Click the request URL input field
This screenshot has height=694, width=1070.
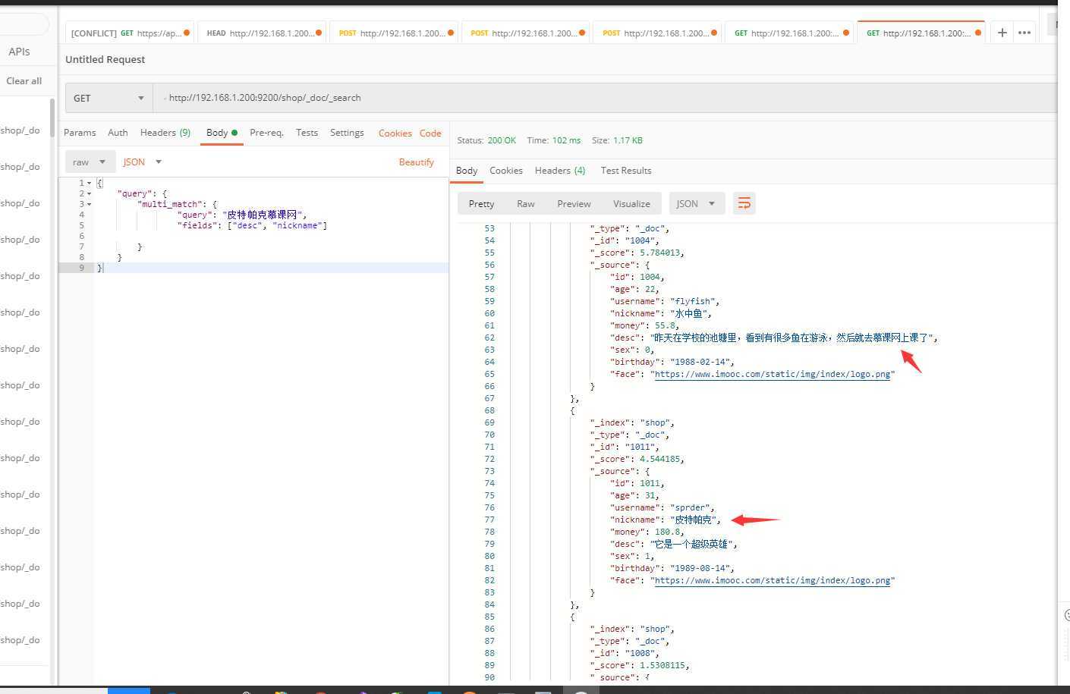point(605,98)
